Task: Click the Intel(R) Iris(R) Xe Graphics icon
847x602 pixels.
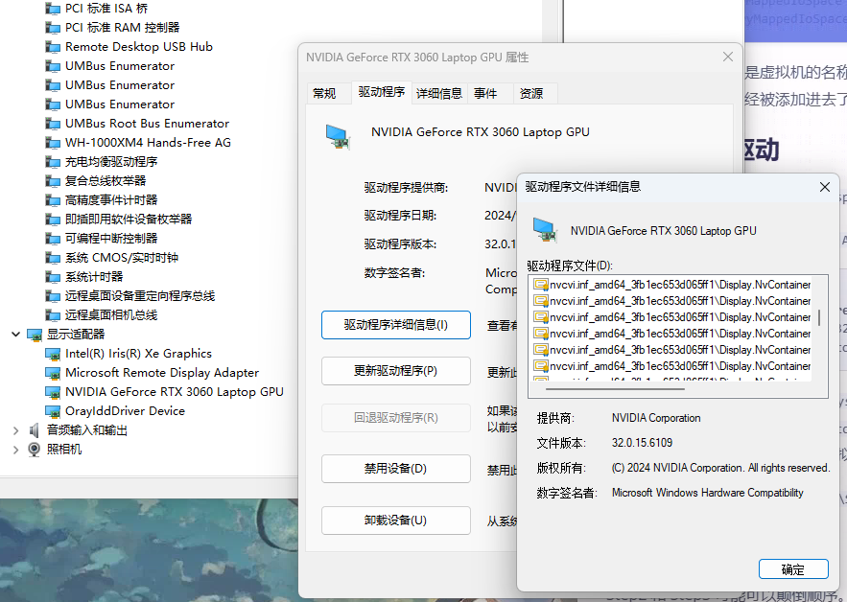Action: point(53,354)
